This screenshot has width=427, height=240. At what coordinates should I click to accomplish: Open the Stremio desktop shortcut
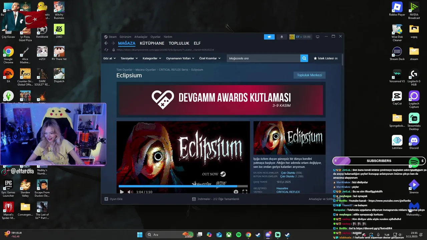pyautogui.click(x=414, y=187)
